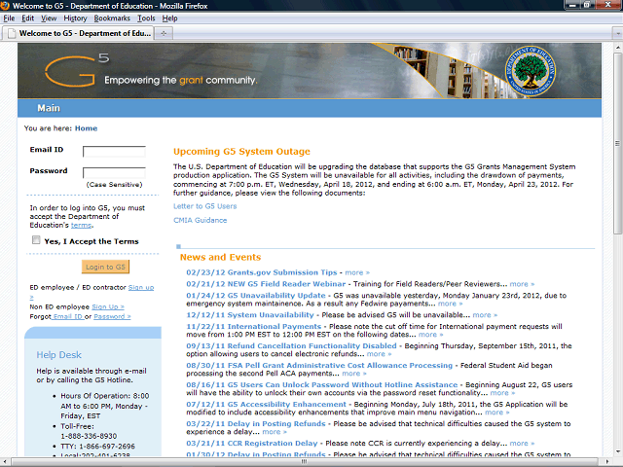623x467 pixels.
Task: Click Non ED employee Sign Up link
Action: click(x=108, y=307)
